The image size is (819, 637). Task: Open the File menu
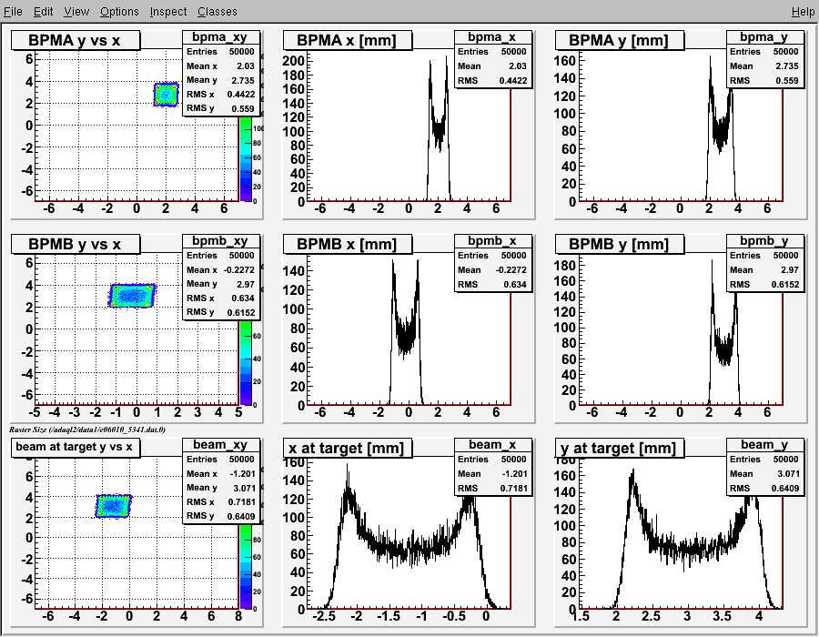pyautogui.click(x=13, y=12)
